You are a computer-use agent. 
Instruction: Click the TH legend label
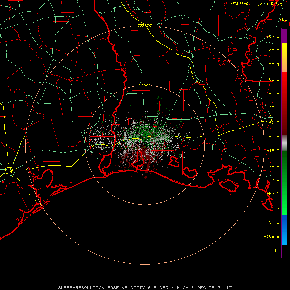point(277,251)
